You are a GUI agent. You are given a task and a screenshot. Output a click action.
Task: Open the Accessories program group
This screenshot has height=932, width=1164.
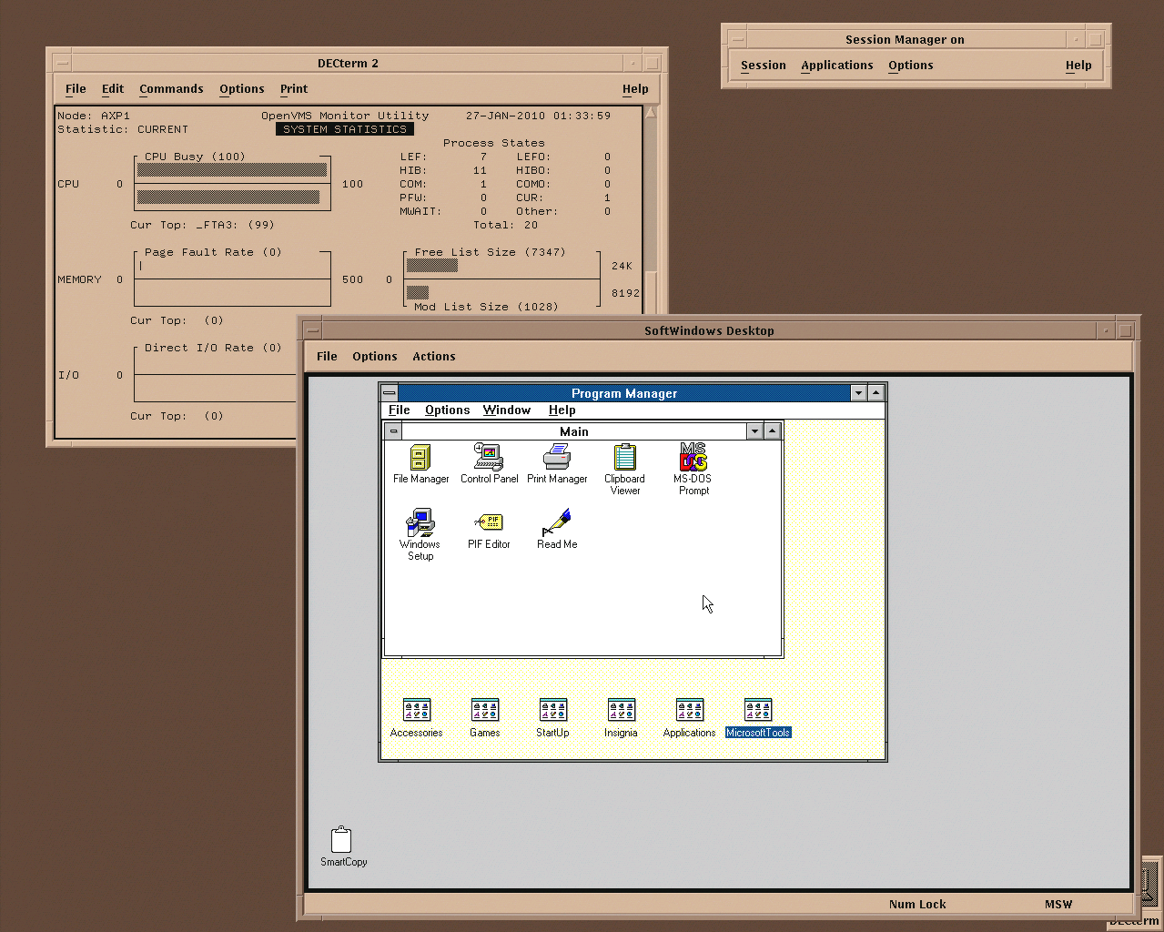point(416,710)
